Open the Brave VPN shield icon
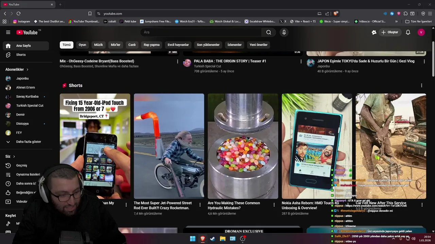This screenshot has width=435, height=244. point(423,14)
